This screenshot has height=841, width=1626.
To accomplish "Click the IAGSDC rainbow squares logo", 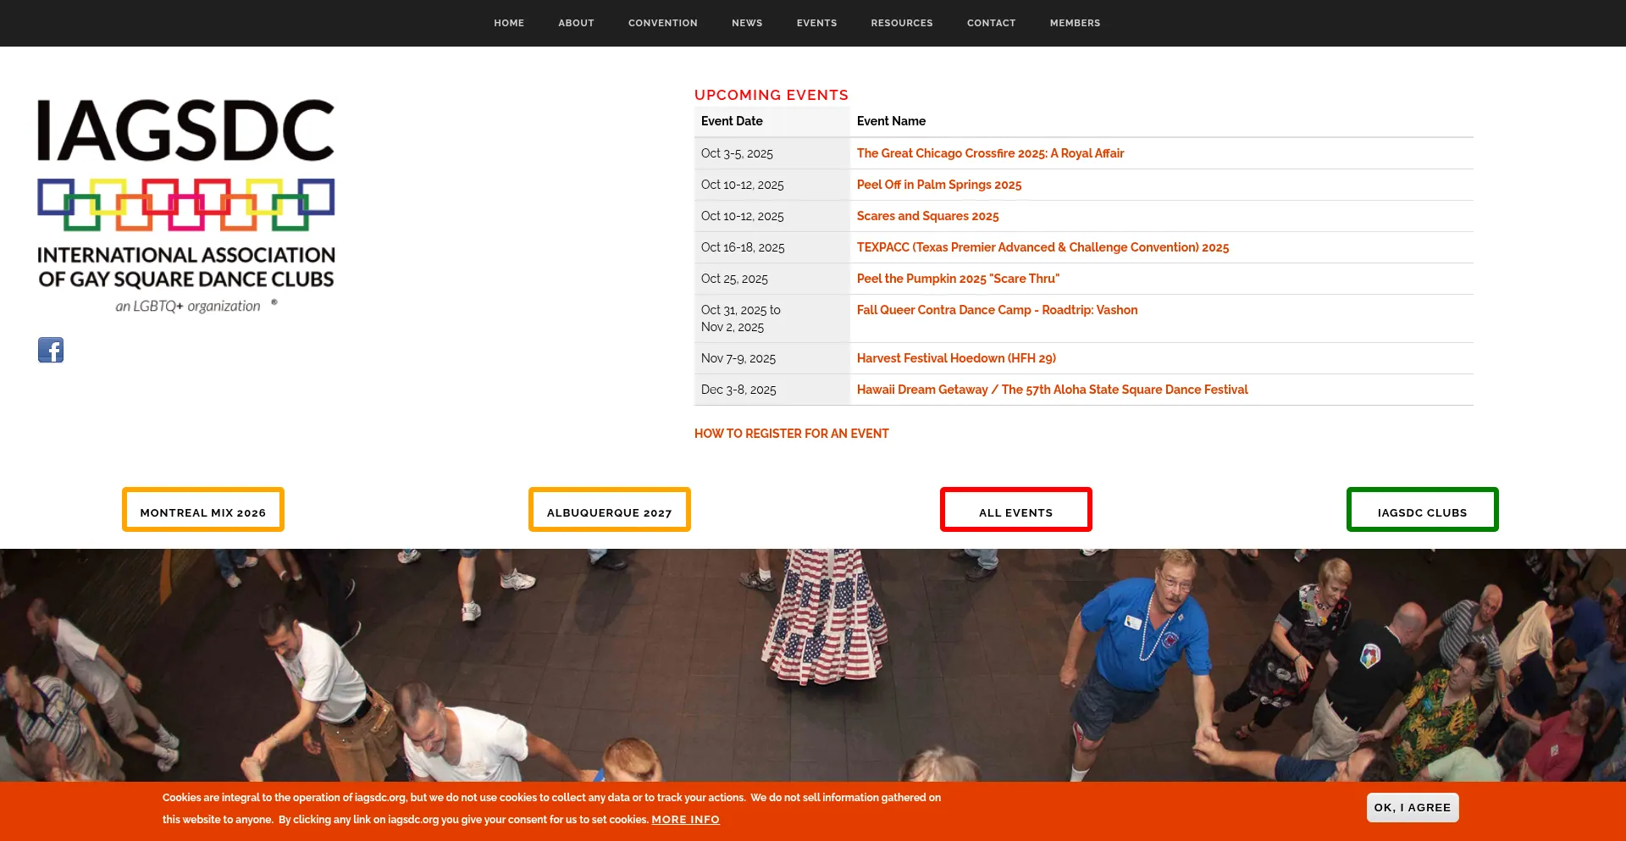I will click(185, 204).
